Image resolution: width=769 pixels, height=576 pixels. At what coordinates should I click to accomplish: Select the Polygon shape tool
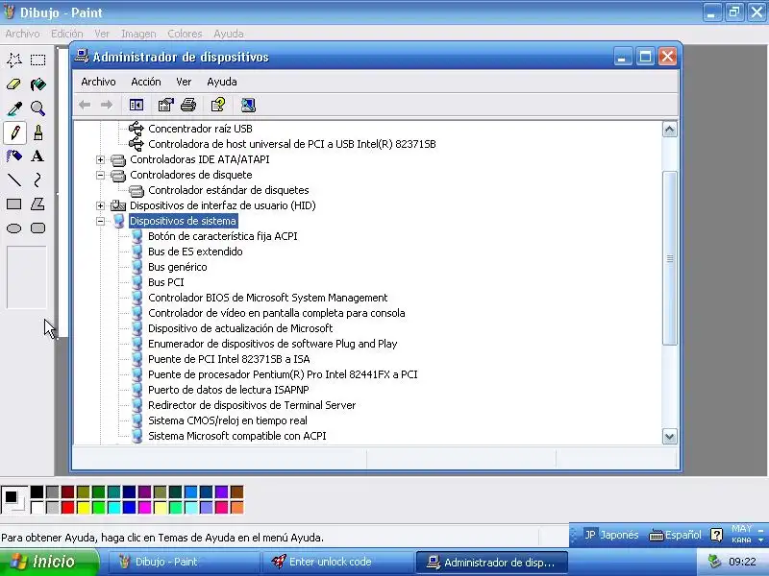click(37, 204)
